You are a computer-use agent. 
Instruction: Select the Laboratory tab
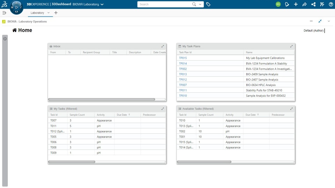[37, 13]
